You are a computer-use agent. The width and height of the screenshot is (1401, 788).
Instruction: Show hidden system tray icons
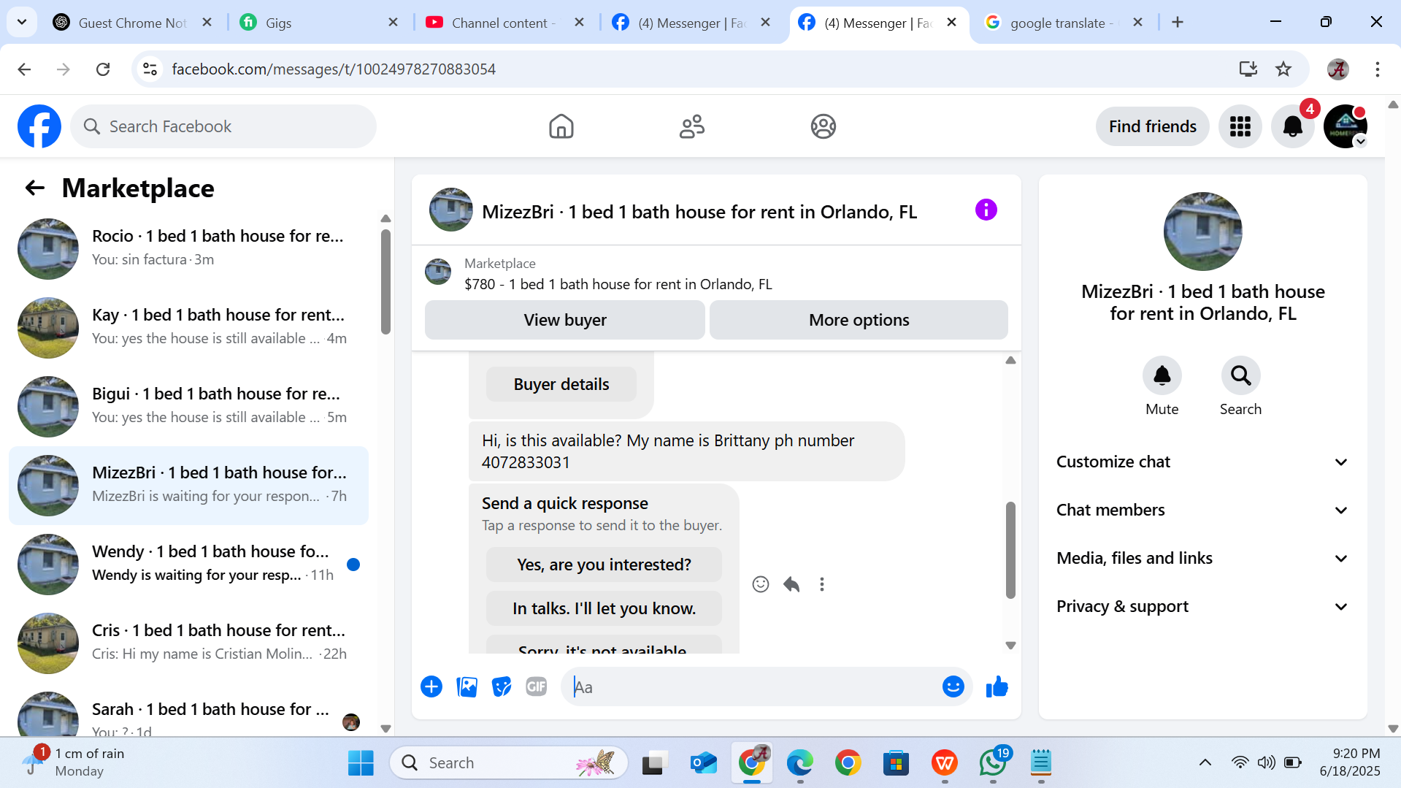(1205, 762)
